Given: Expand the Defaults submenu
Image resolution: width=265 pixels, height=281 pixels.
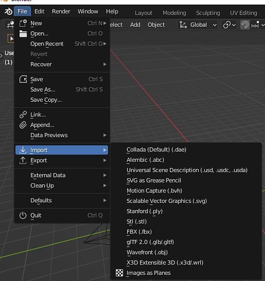Looking at the screenshot, I should [x=62, y=201].
